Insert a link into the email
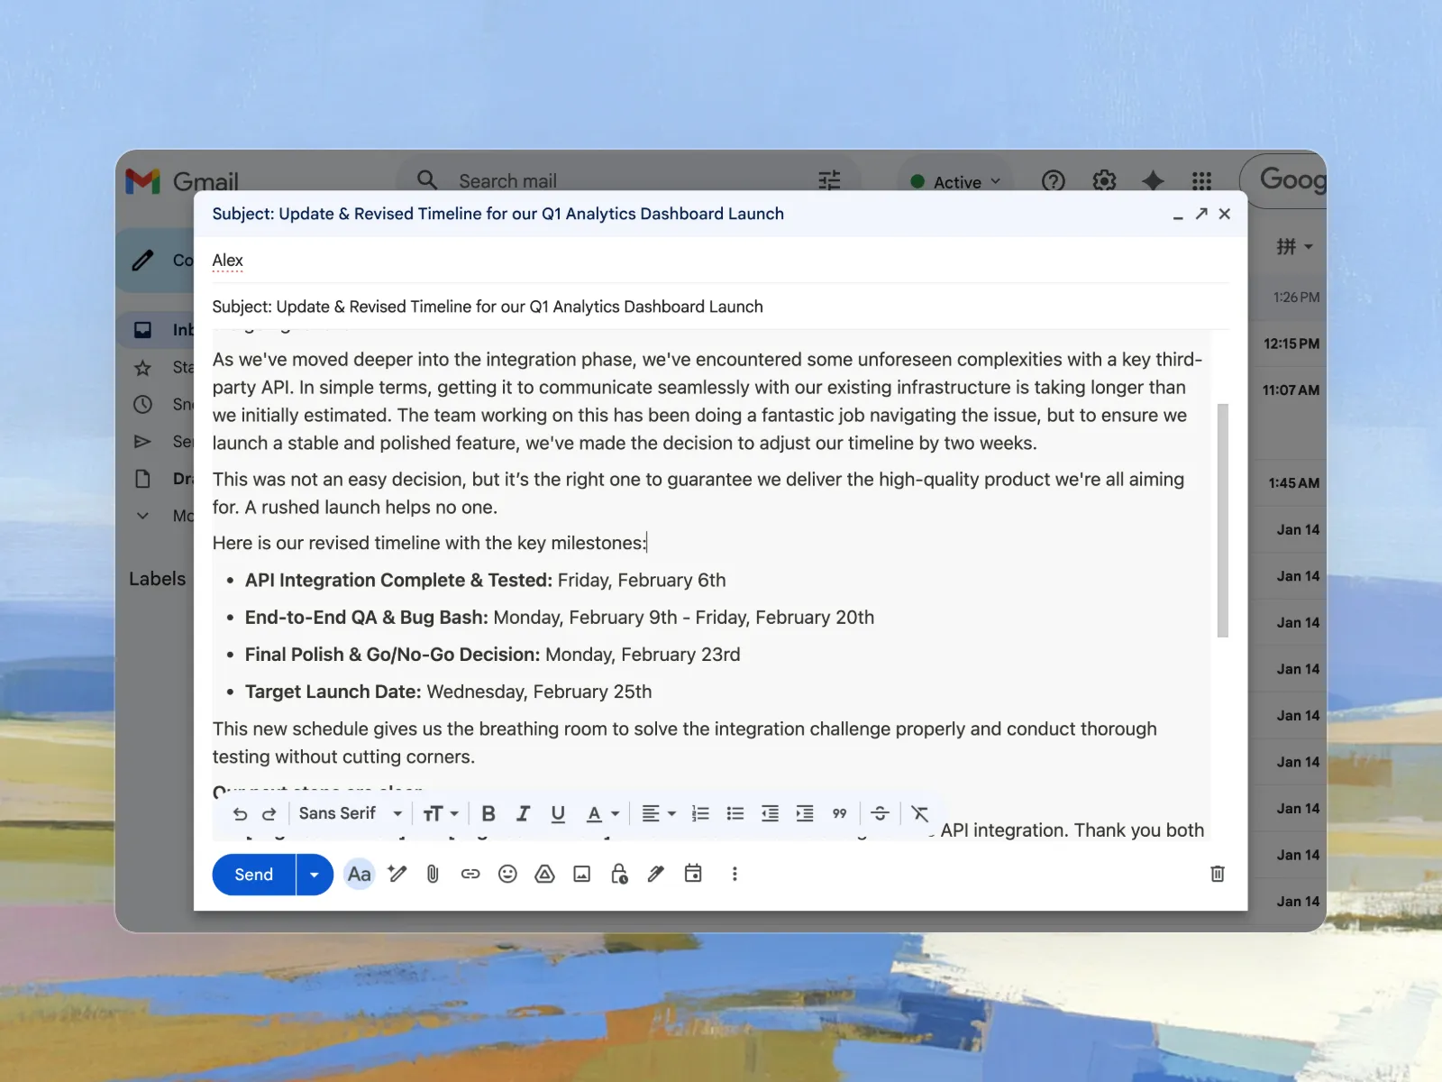Viewport: 1442px width, 1082px height. (x=470, y=874)
